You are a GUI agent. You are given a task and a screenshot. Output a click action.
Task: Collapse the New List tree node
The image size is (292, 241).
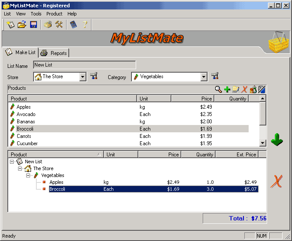pos(12,162)
